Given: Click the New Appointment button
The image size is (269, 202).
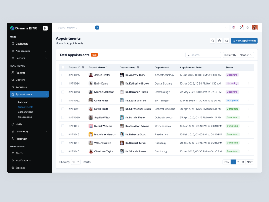Looking at the screenshot, I should point(244,41).
